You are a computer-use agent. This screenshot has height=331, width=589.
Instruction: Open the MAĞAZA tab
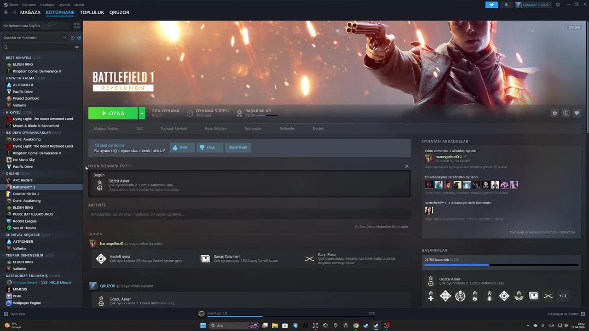(x=30, y=12)
